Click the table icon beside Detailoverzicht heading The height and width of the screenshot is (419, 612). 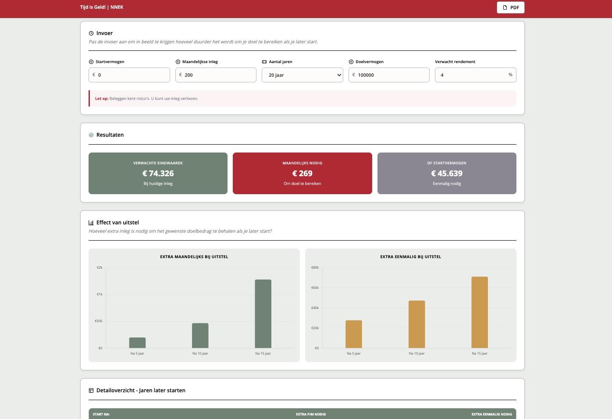click(91, 391)
